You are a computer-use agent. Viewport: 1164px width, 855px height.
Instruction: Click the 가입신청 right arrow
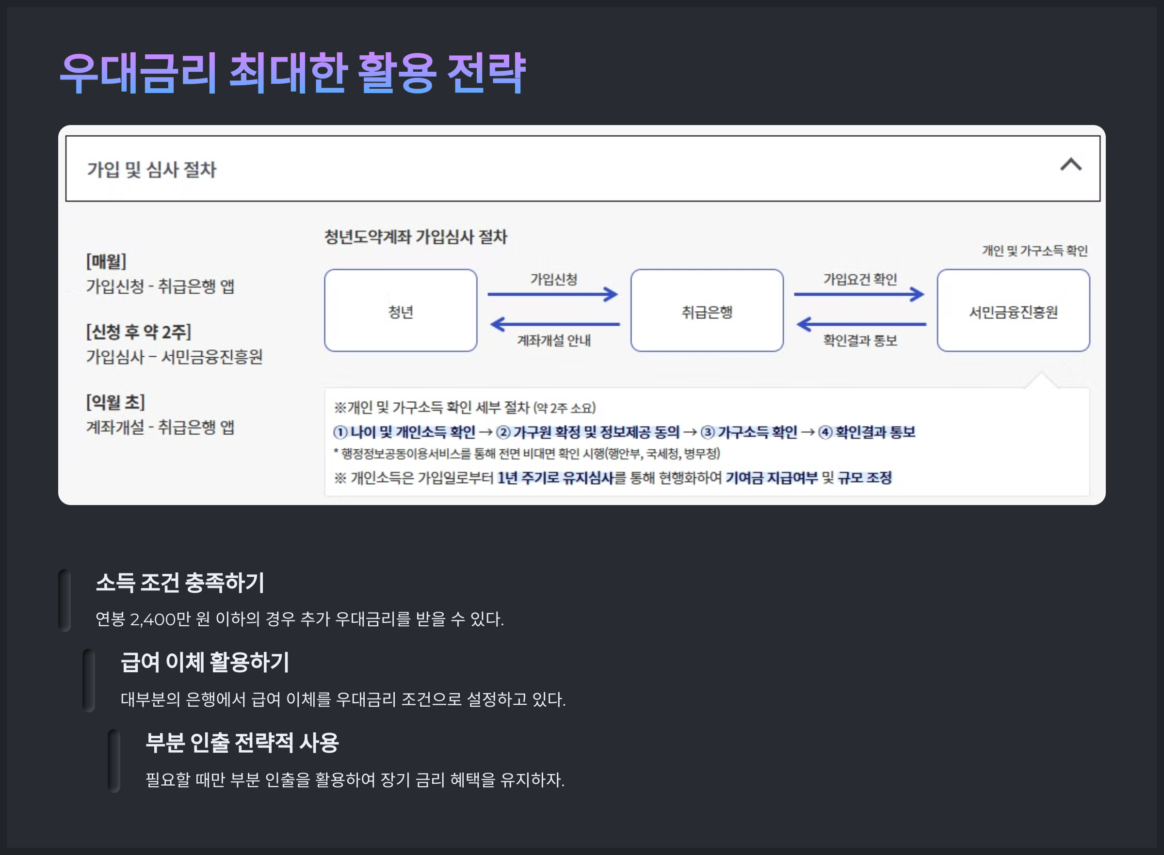click(552, 294)
